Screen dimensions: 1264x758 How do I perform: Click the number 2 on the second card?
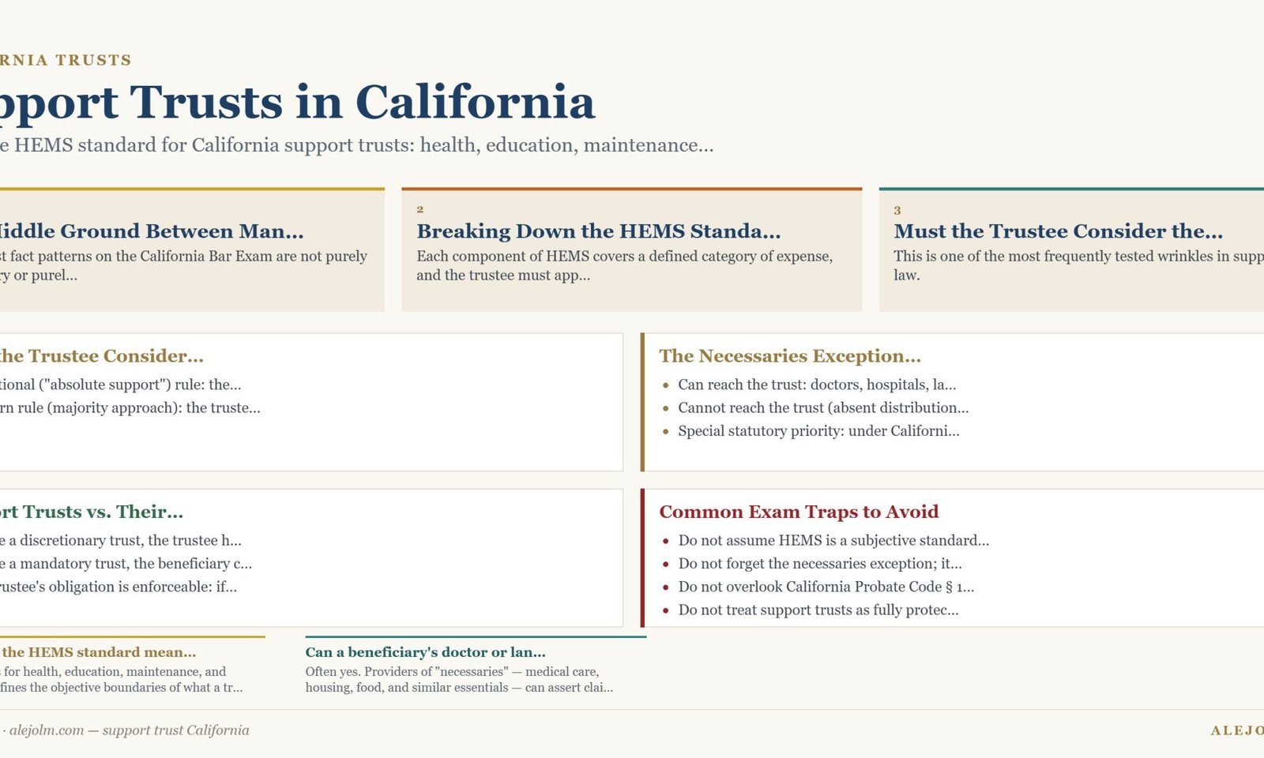point(420,209)
